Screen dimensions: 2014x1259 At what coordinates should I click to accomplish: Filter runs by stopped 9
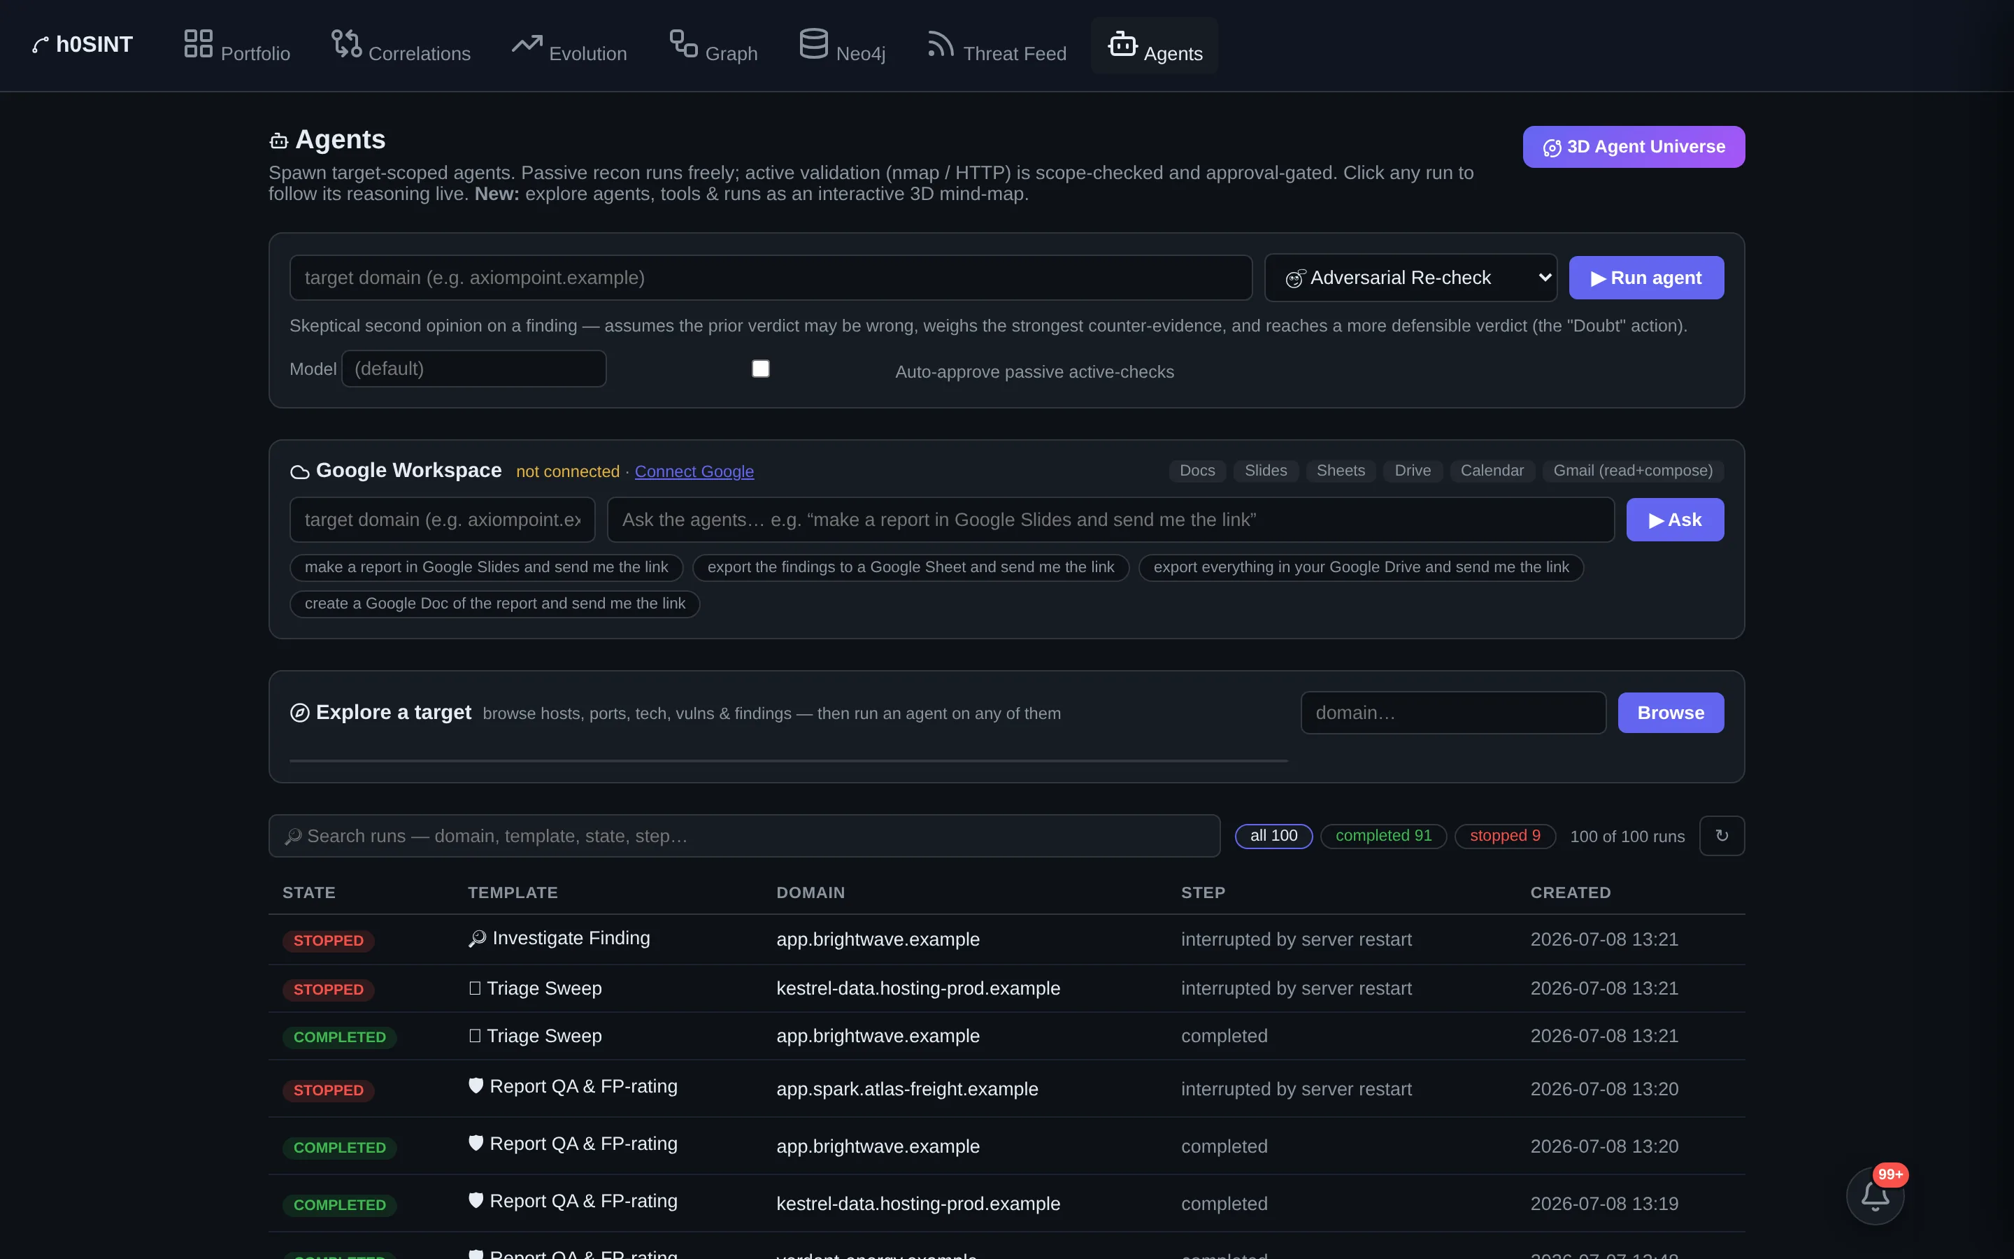pyautogui.click(x=1506, y=836)
